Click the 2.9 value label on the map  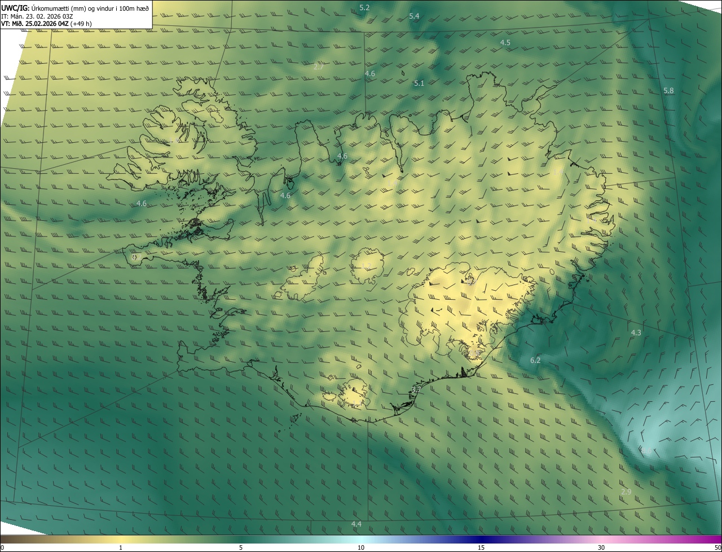coord(626,492)
